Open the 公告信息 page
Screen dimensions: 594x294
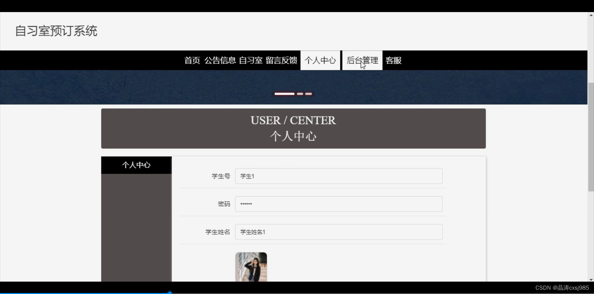(x=220, y=60)
